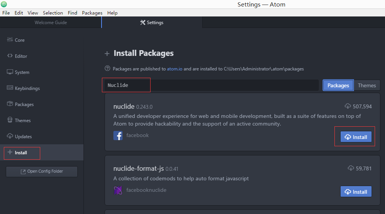Click version number 0.0.41
This screenshot has width=385, height=214.
click(x=172, y=169)
